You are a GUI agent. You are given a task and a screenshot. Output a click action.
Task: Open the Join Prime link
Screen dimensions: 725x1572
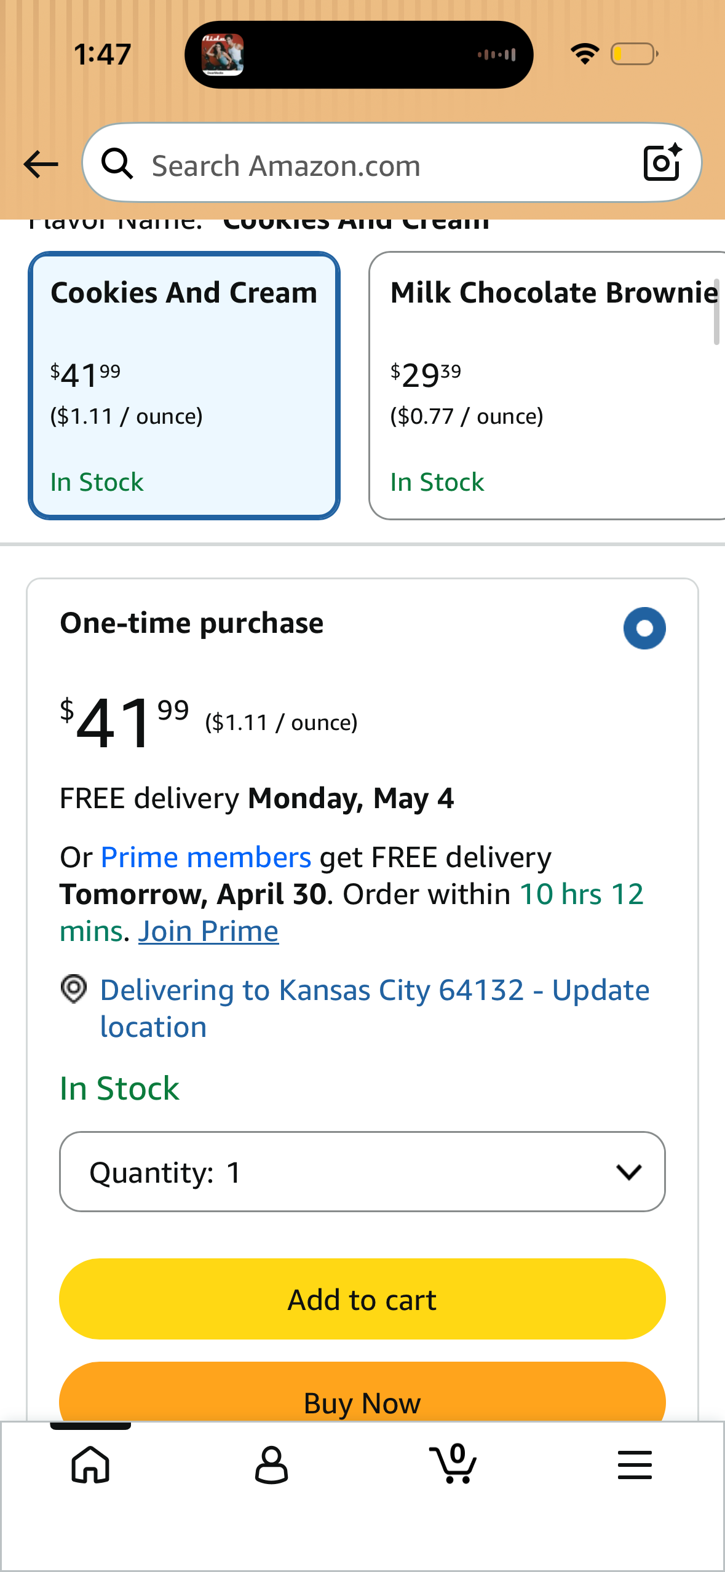(208, 931)
